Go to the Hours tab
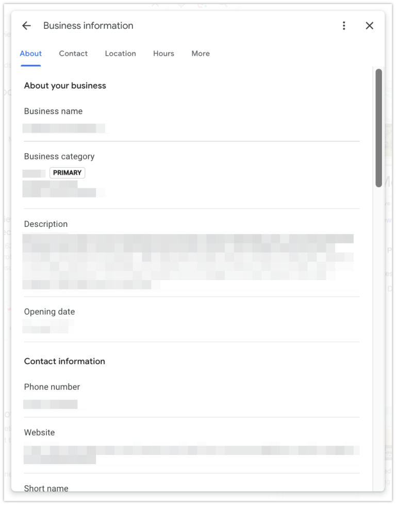 pyautogui.click(x=163, y=54)
